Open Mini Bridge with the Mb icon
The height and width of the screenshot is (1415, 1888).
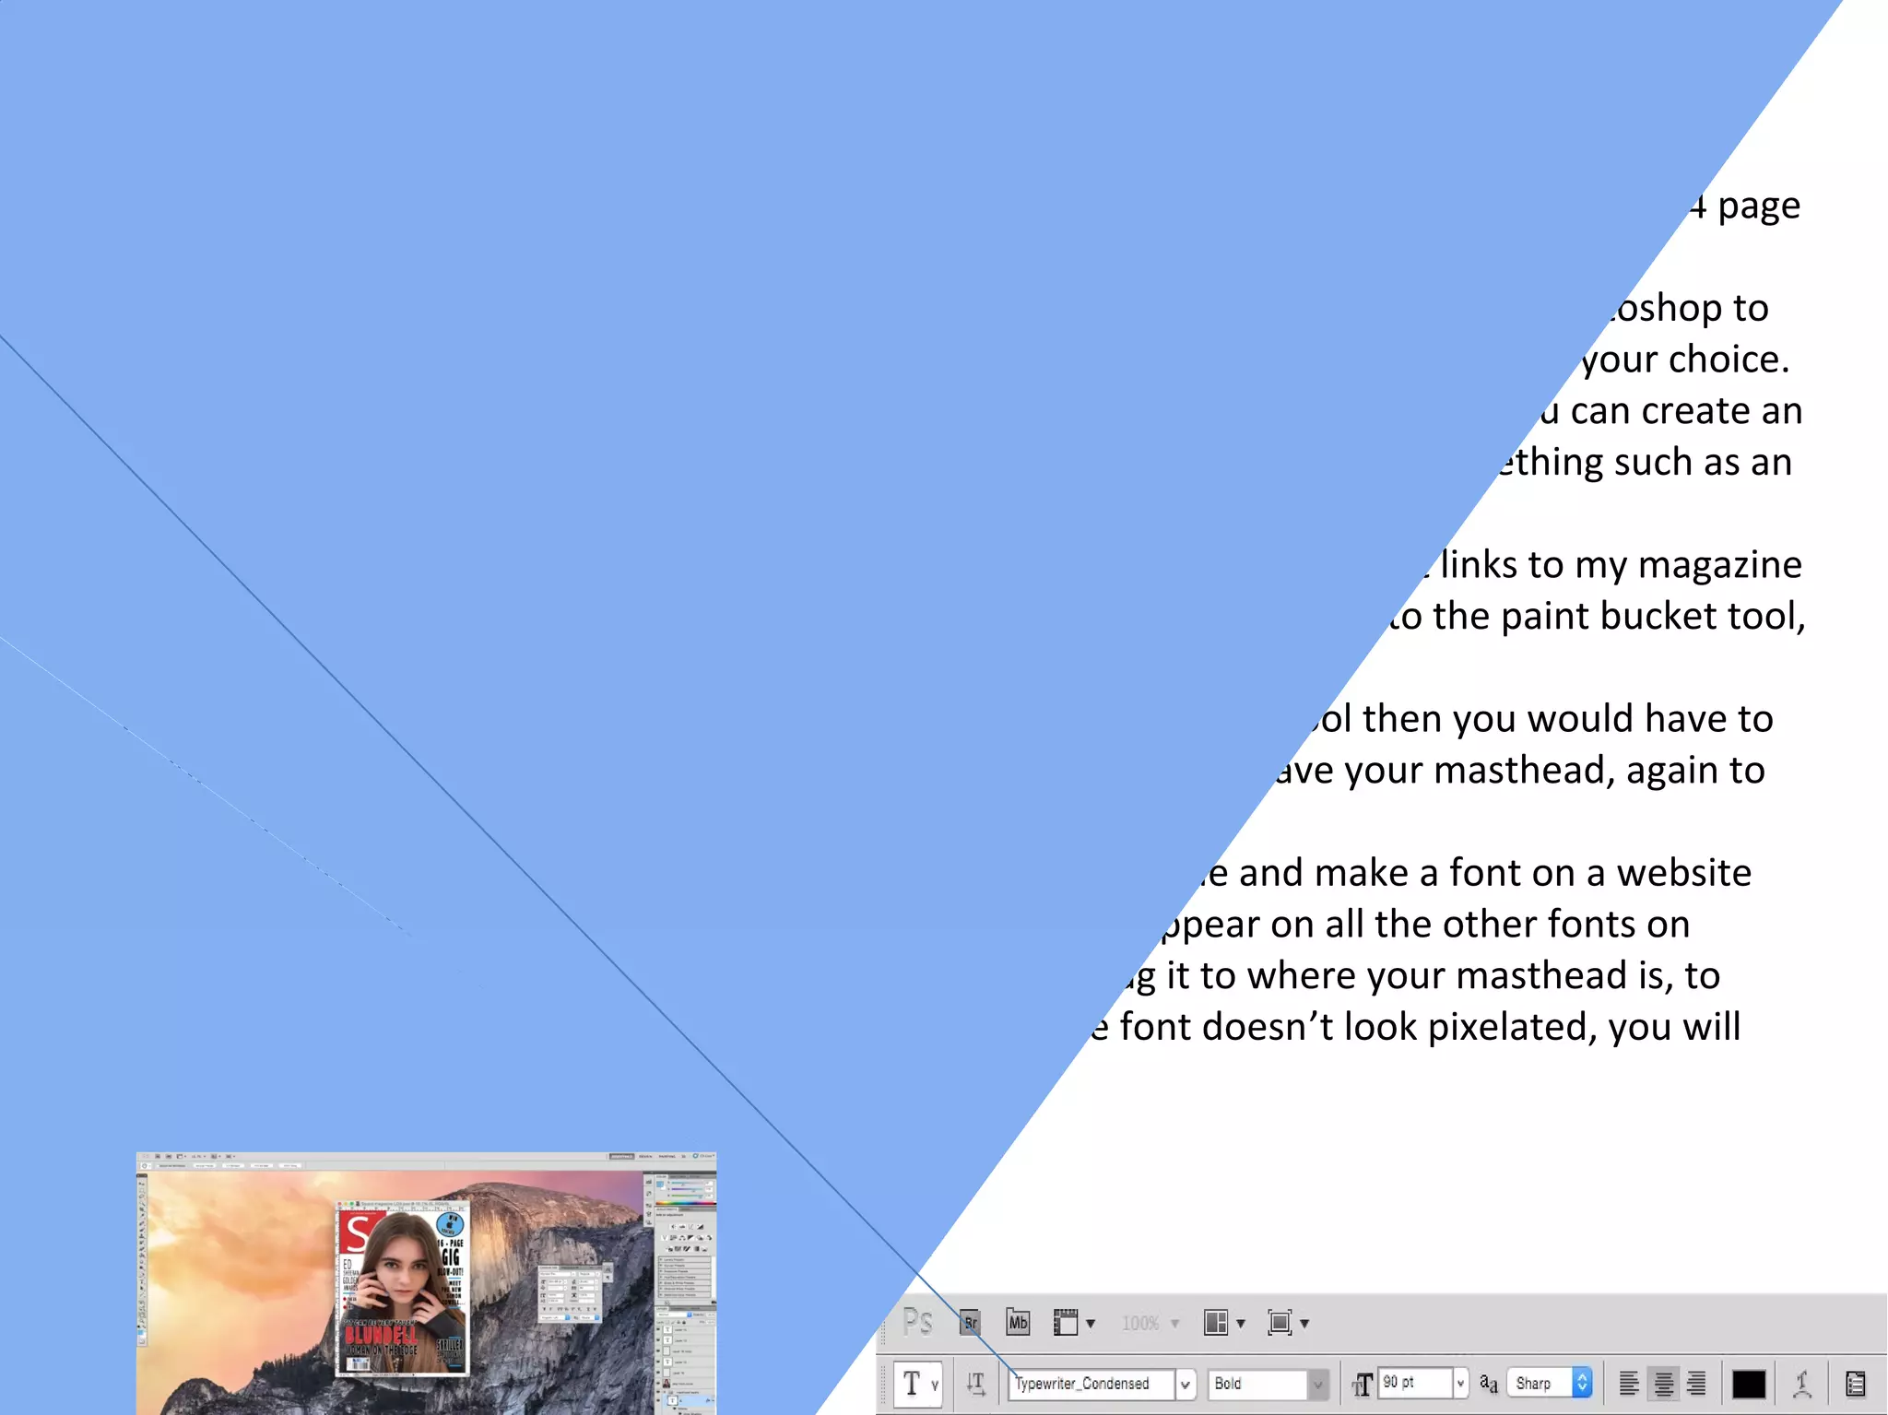pyautogui.click(x=1018, y=1323)
